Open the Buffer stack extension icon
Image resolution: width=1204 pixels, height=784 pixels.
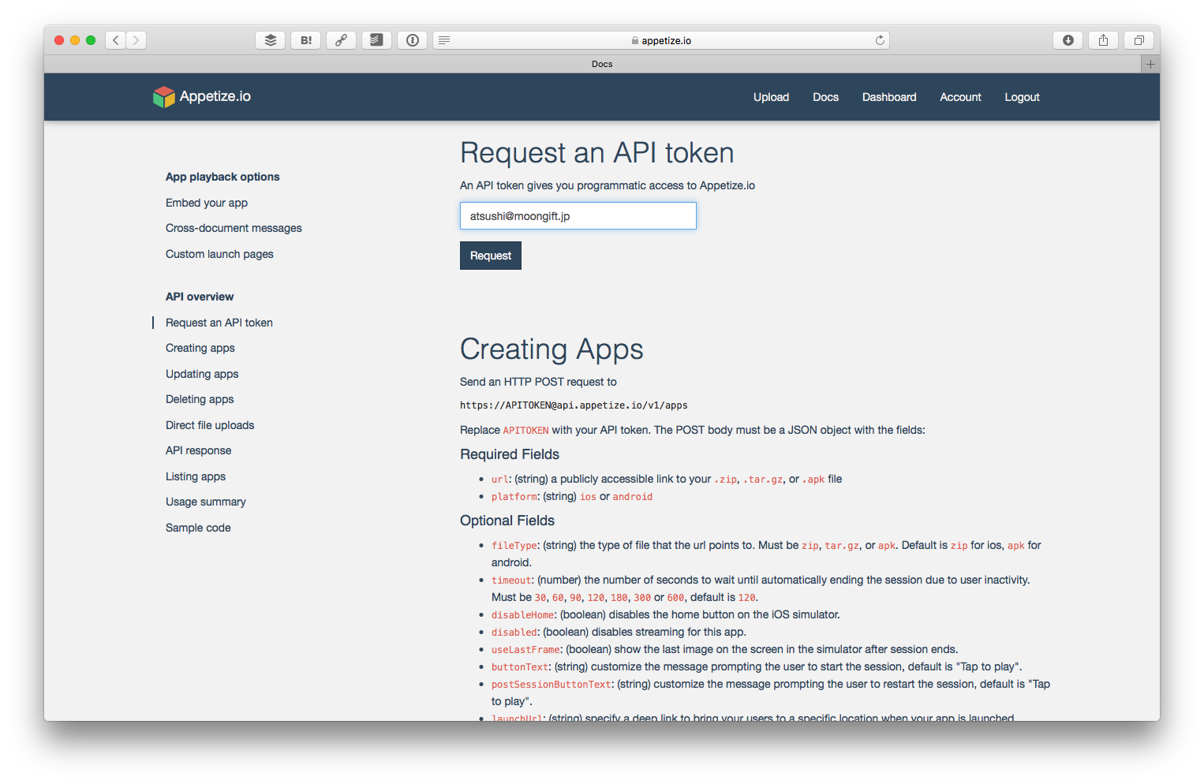pyautogui.click(x=270, y=40)
